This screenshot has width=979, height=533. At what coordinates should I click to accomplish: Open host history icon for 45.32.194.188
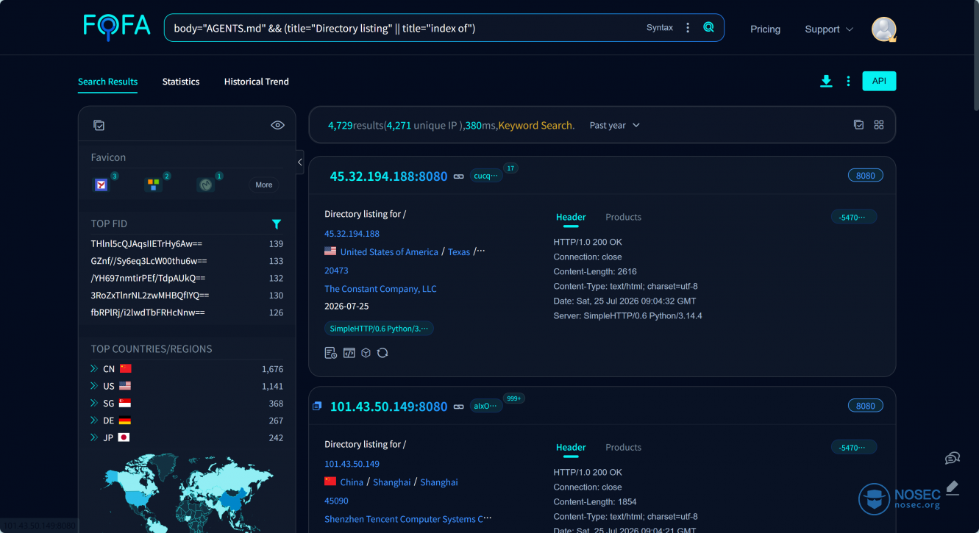tap(331, 353)
